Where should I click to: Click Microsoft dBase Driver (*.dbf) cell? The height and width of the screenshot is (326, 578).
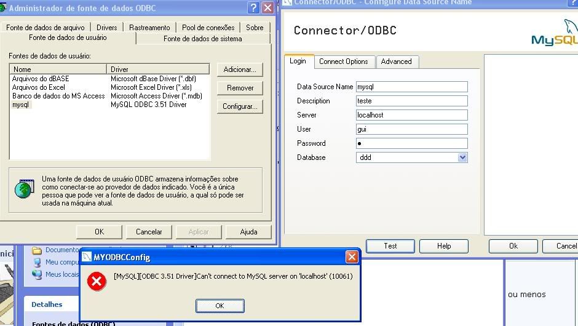coord(153,79)
